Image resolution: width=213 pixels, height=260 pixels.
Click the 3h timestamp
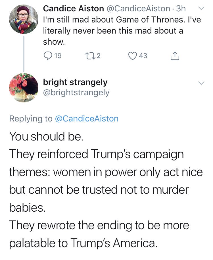(x=181, y=9)
